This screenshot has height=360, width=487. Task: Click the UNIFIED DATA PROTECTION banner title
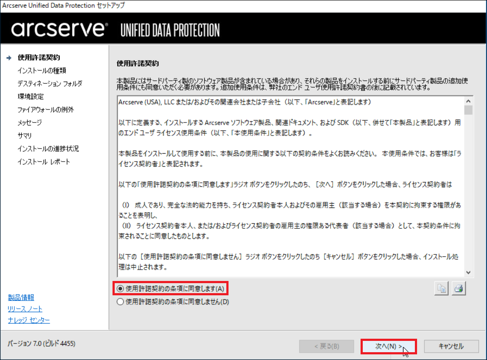(x=170, y=30)
